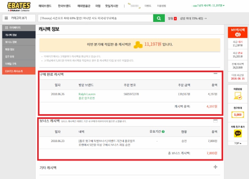
Task: Open 해외명품관 menu
Action: (84, 6)
